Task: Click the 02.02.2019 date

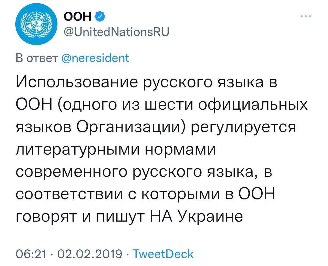Action: [x=90, y=254]
